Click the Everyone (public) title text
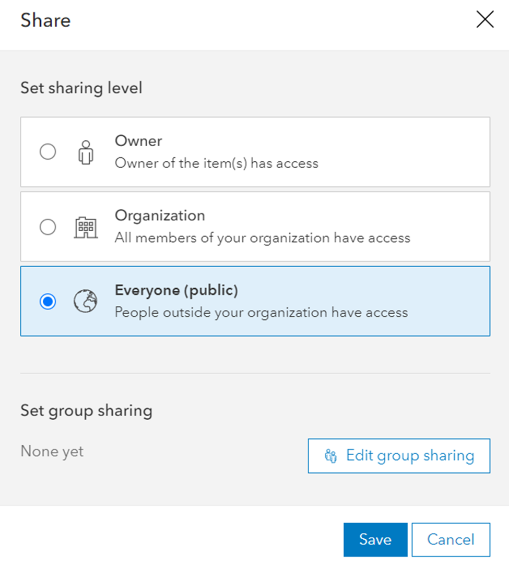 (x=176, y=290)
